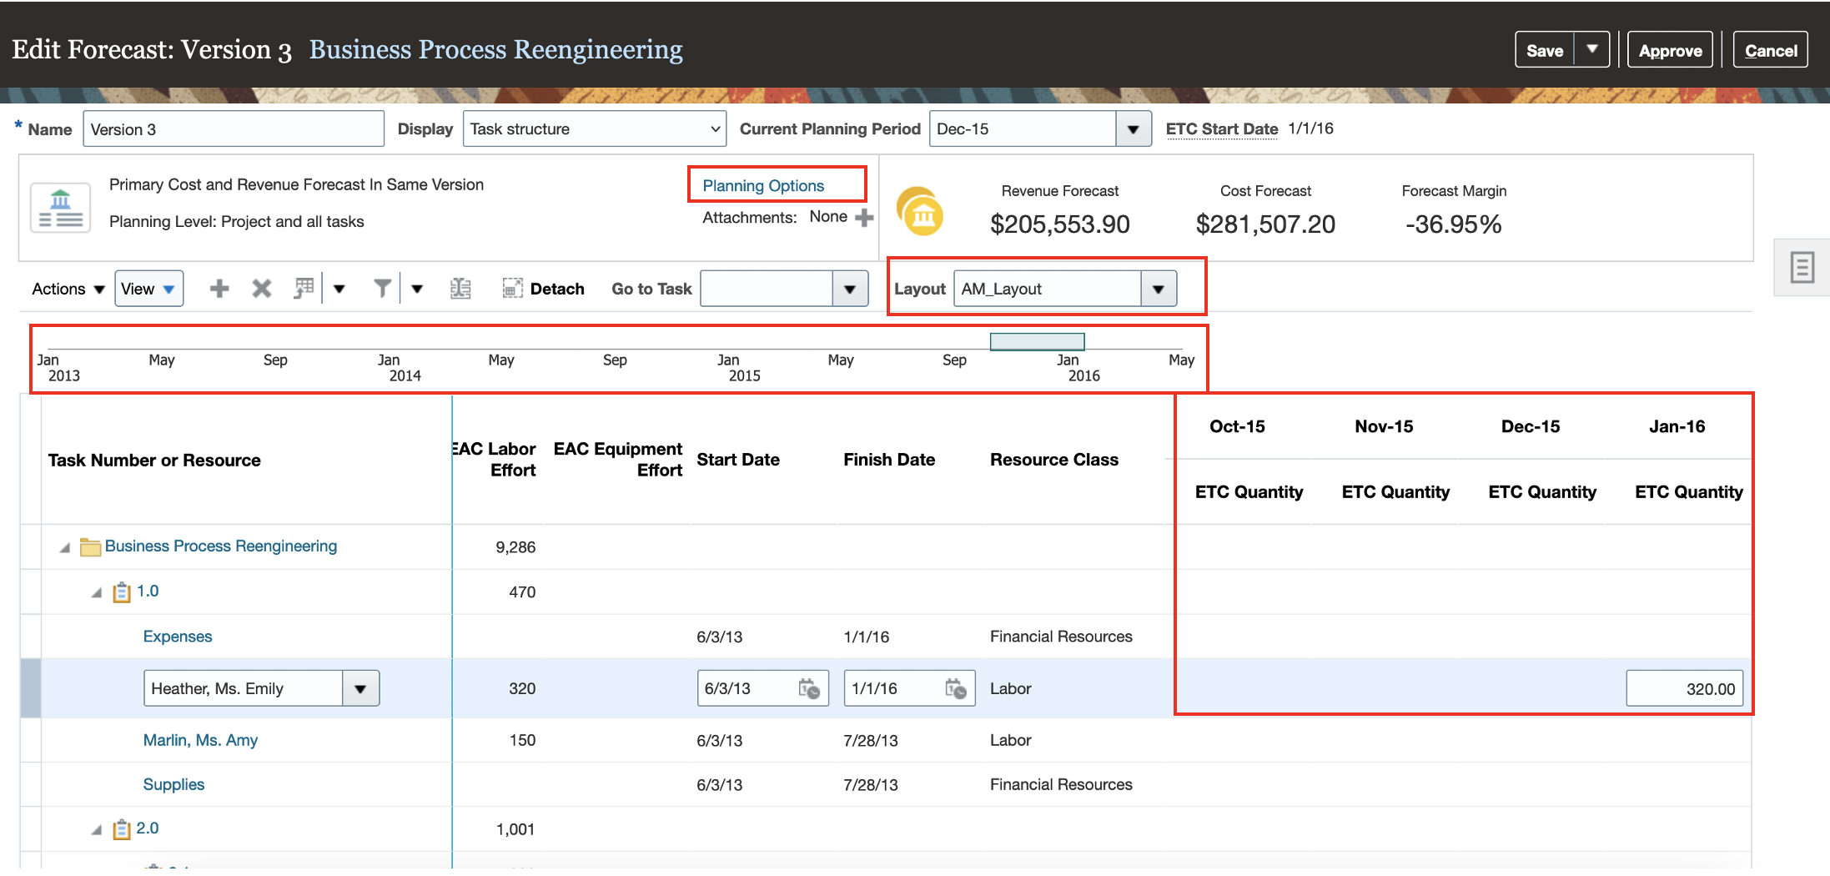1830x876 pixels.
Task: Click the task 2.0 clipboard icon
Action: 122,829
